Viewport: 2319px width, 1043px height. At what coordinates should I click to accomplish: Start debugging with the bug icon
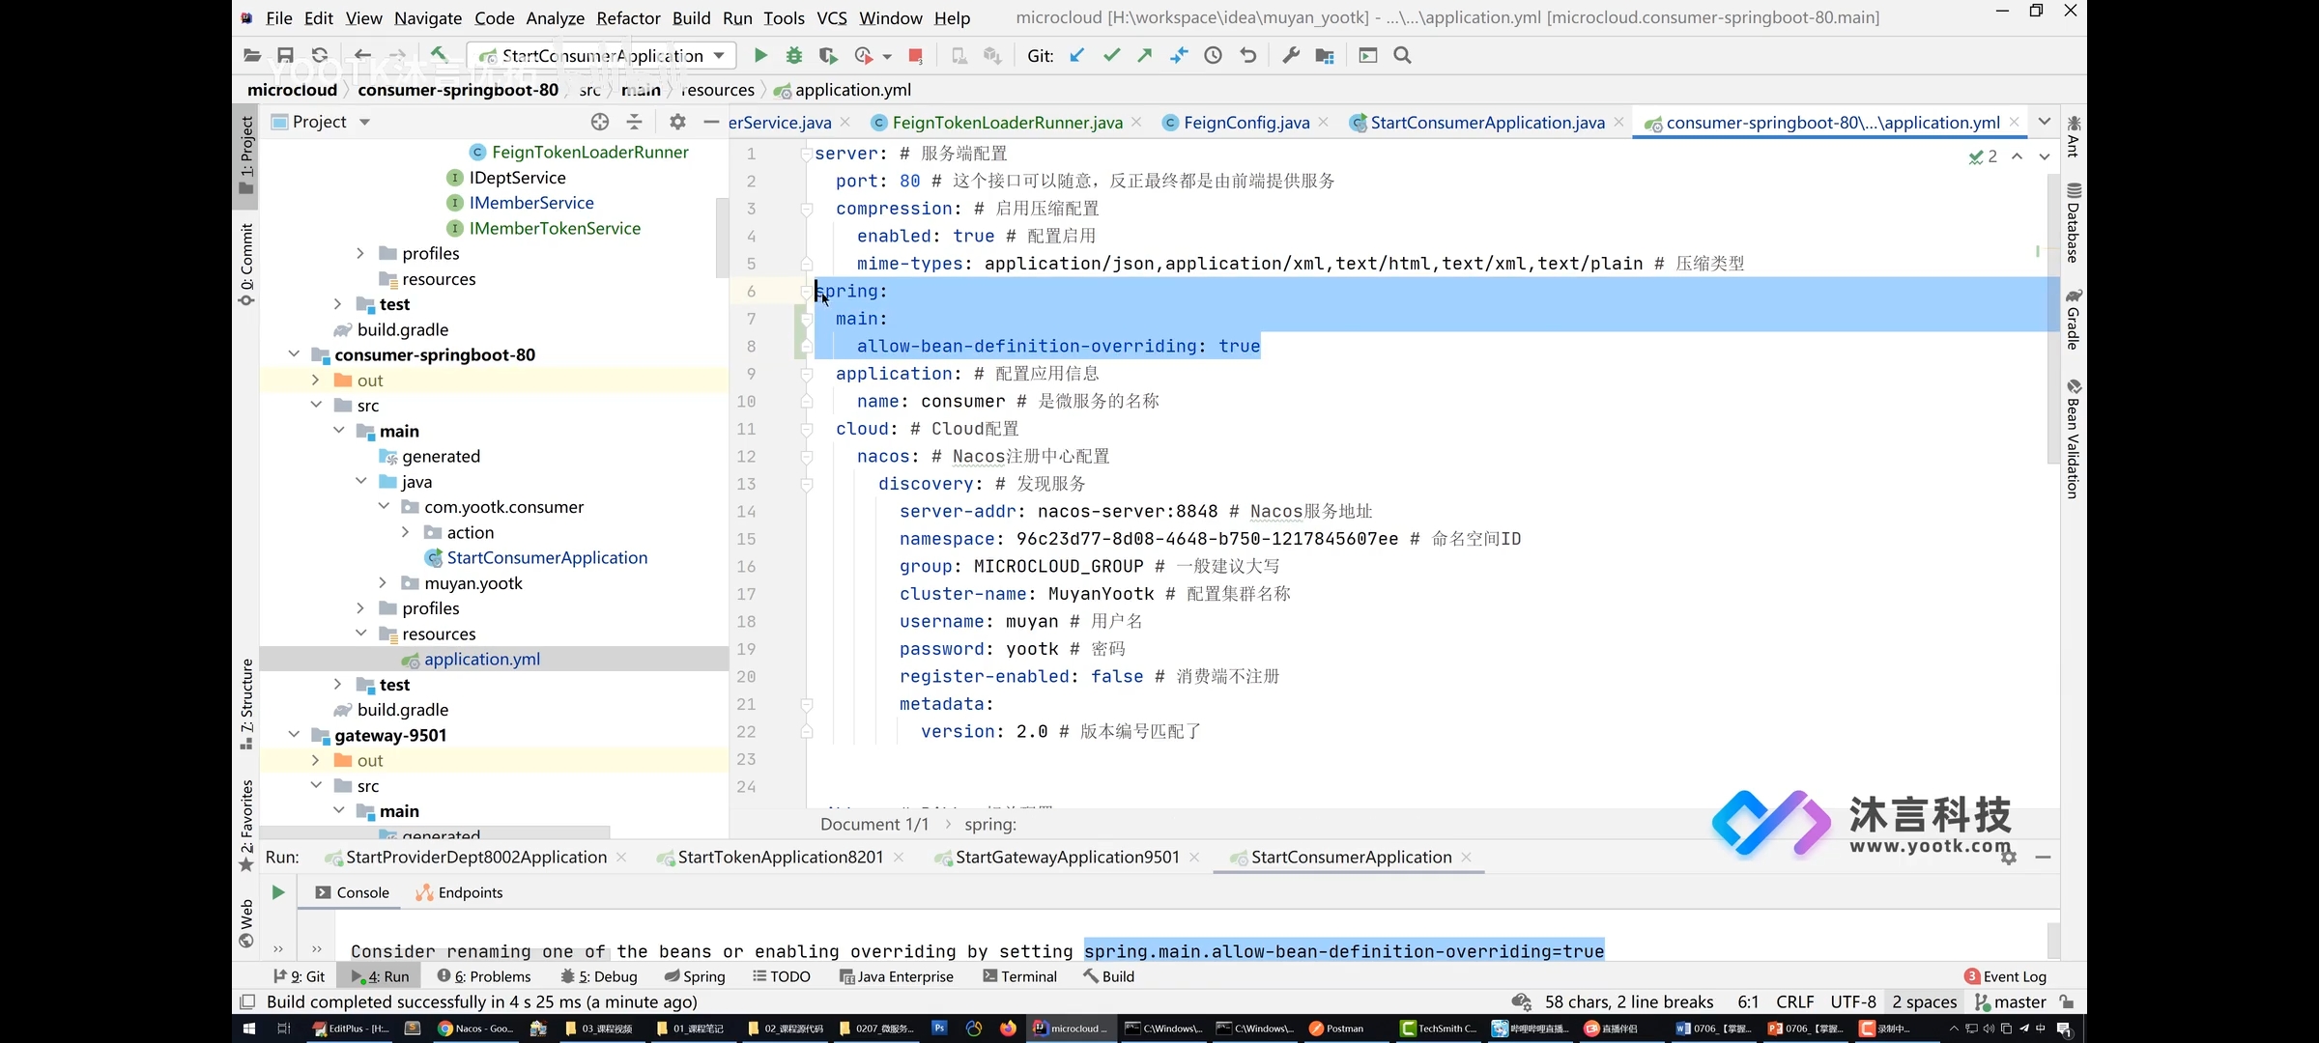[x=794, y=56]
